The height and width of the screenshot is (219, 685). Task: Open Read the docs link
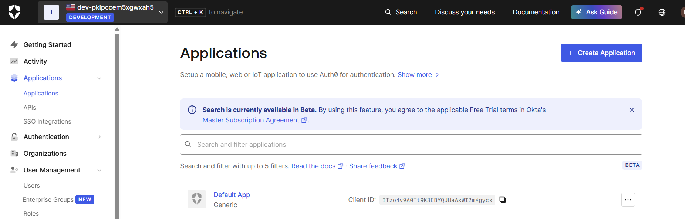[x=313, y=166]
